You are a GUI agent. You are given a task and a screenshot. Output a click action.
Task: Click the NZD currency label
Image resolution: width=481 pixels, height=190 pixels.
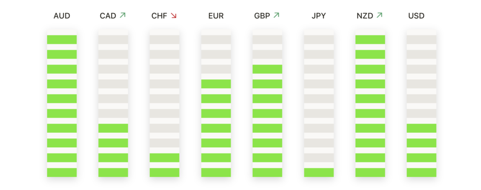365,16
